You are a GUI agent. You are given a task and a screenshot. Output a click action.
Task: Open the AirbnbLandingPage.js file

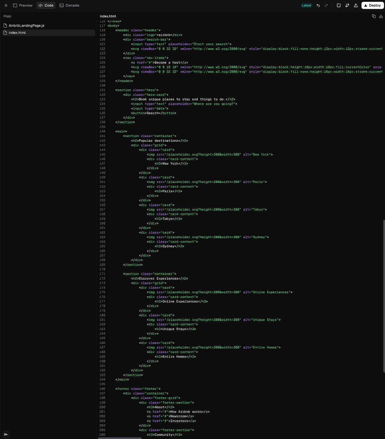(x=26, y=26)
